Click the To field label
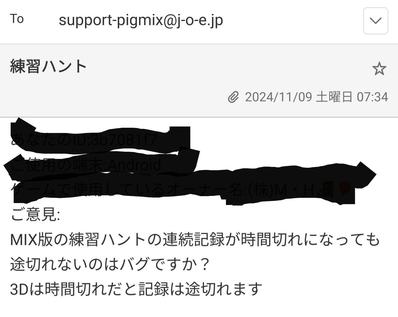The image size is (398, 317). pyautogui.click(x=17, y=19)
